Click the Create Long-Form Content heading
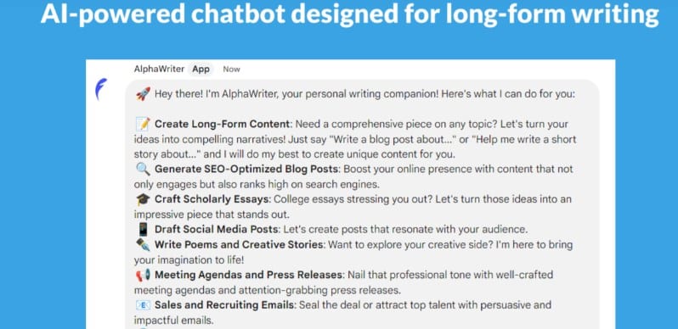 coord(223,124)
